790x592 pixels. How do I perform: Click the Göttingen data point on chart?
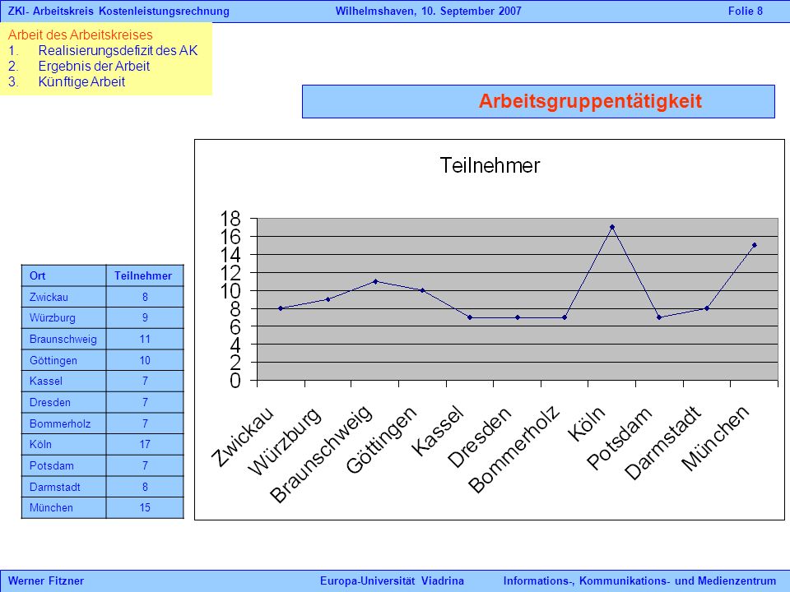(423, 290)
